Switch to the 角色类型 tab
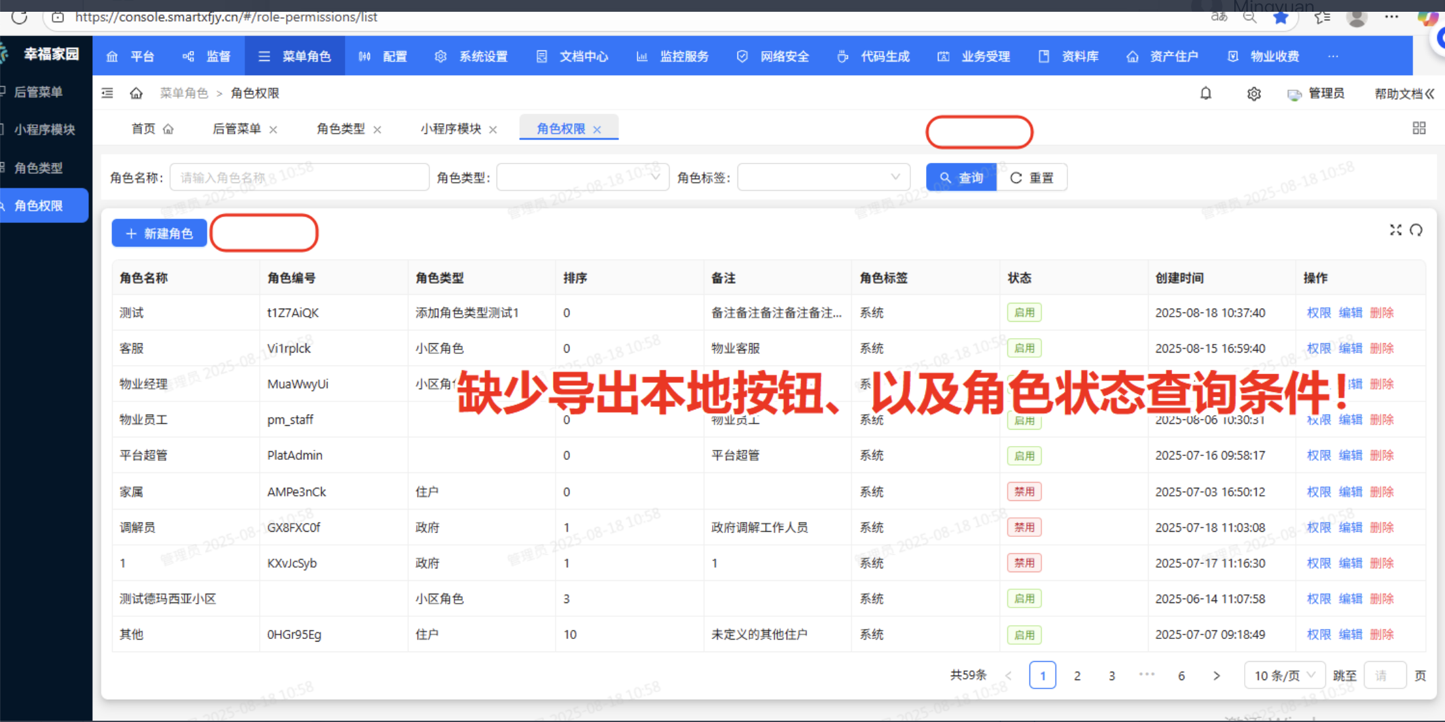This screenshot has height=722, width=1445. pos(340,129)
